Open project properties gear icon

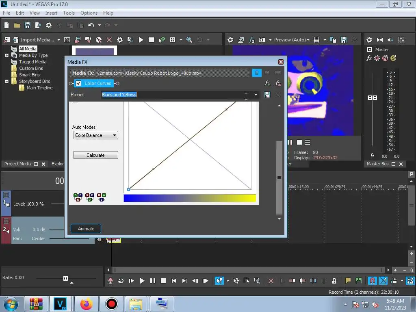[x=49, y=25]
